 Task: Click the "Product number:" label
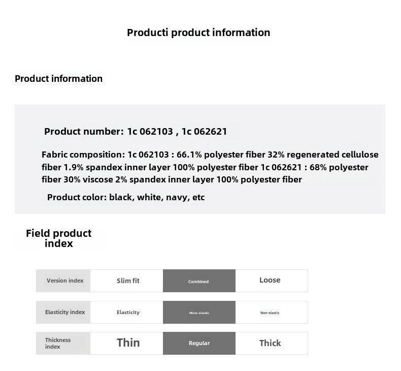tap(84, 132)
